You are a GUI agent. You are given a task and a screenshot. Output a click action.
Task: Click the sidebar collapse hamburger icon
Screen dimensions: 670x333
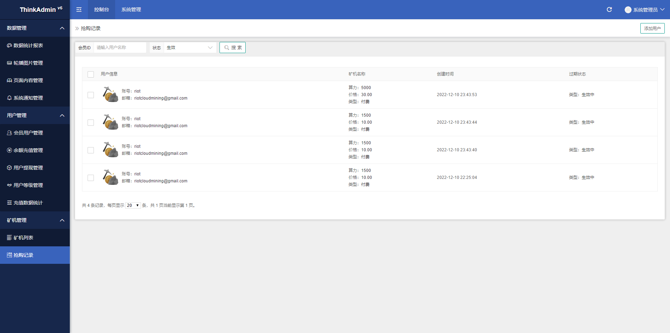(x=79, y=9)
